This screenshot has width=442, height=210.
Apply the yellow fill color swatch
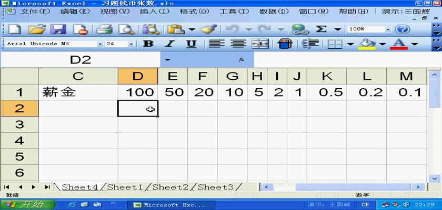(x=364, y=44)
